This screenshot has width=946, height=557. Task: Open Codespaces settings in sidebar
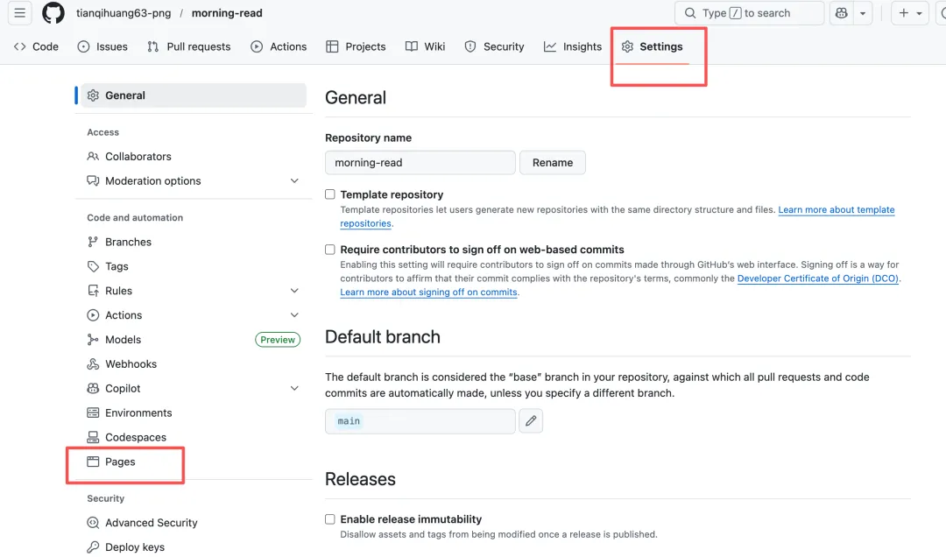point(135,437)
